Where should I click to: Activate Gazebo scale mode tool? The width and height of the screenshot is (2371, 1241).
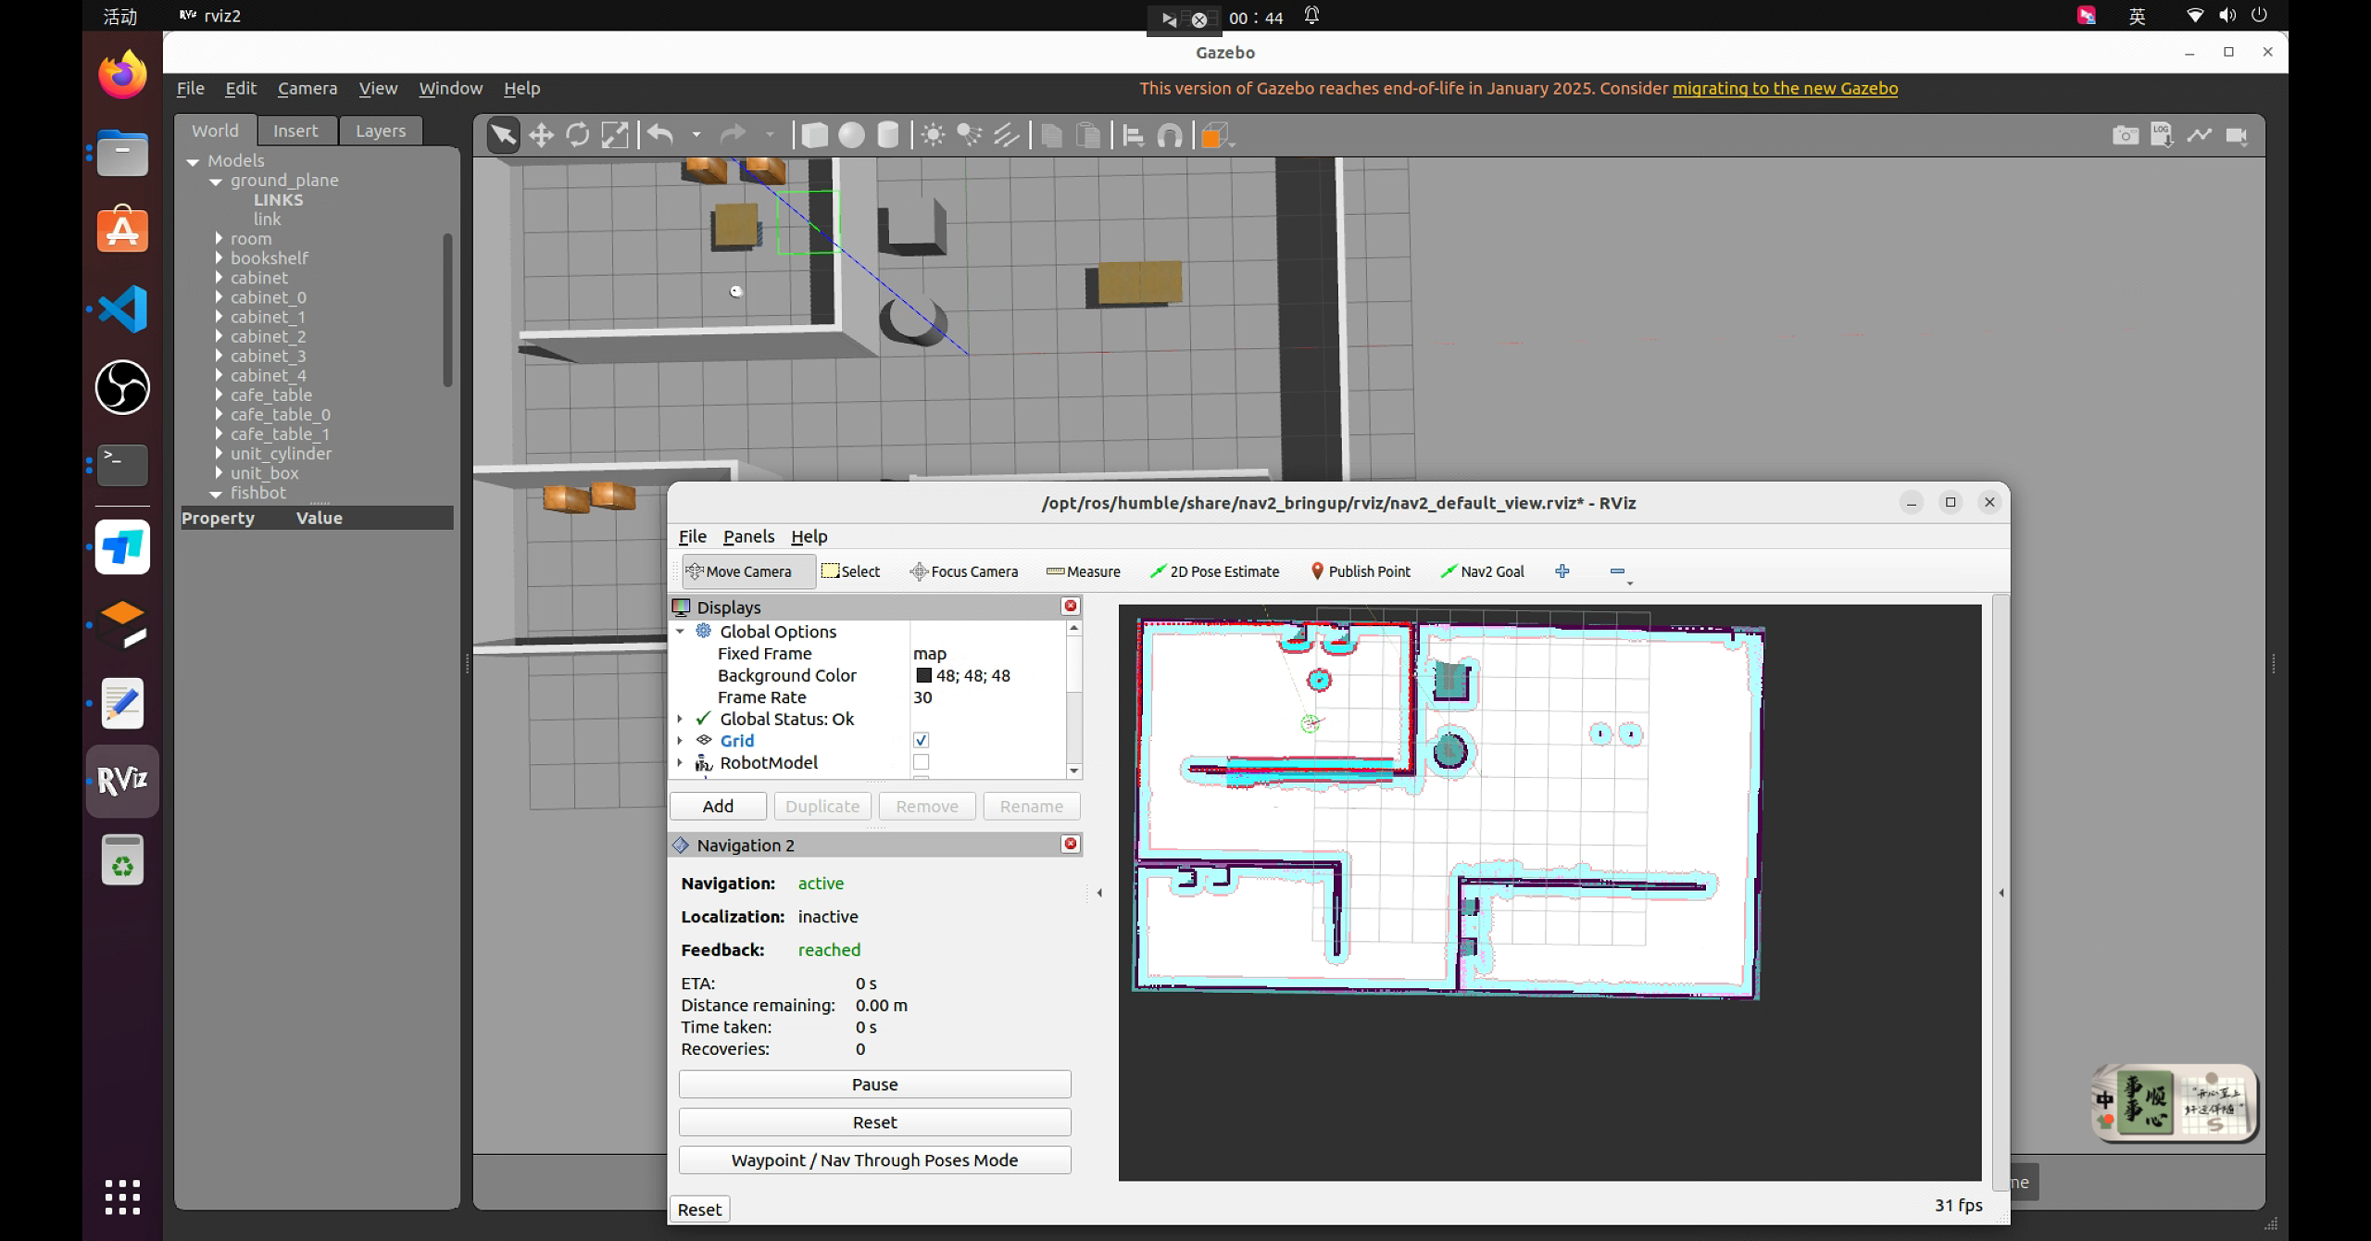point(615,136)
